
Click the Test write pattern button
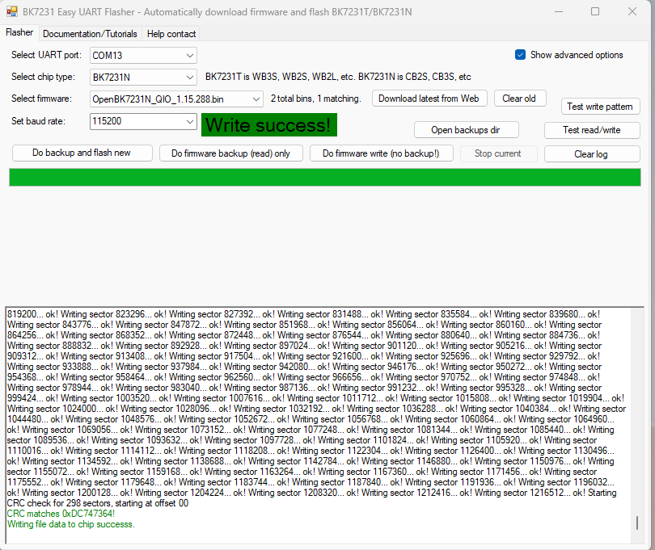pyautogui.click(x=600, y=107)
